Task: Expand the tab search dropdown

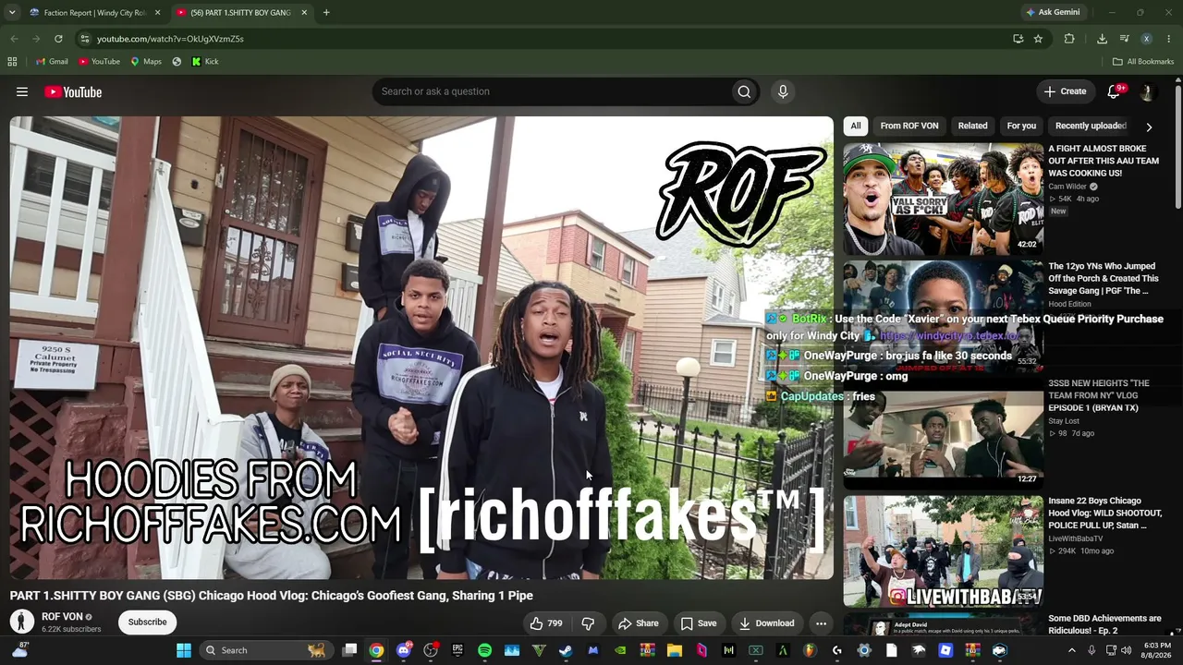Action: click(12, 13)
